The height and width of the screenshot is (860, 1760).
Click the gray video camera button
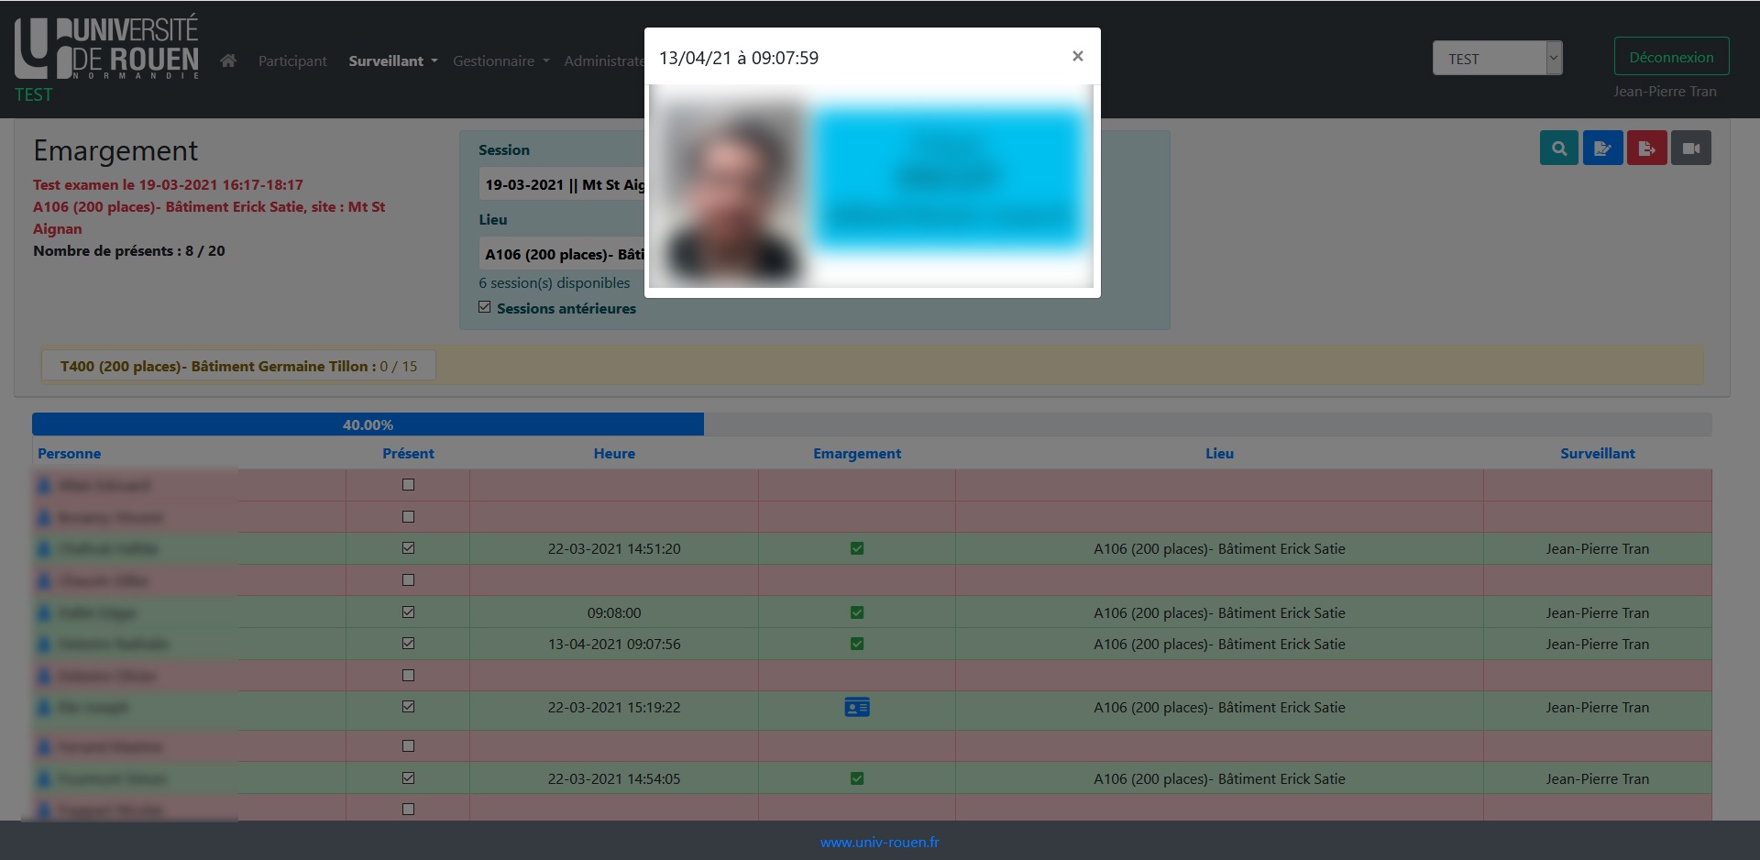pyautogui.click(x=1690, y=149)
